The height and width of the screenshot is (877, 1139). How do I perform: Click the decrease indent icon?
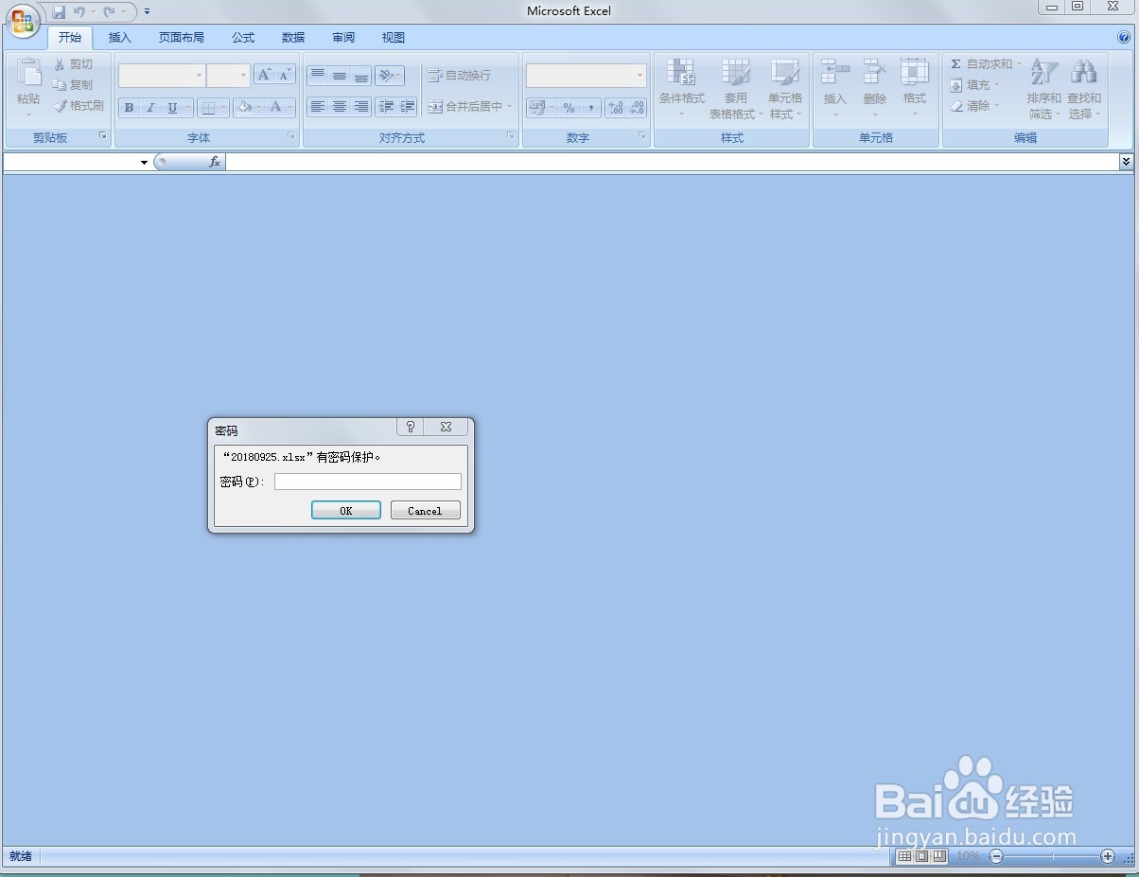tap(386, 107)
